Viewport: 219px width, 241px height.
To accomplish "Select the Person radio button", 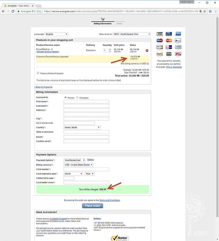I will tap(65, 98).
